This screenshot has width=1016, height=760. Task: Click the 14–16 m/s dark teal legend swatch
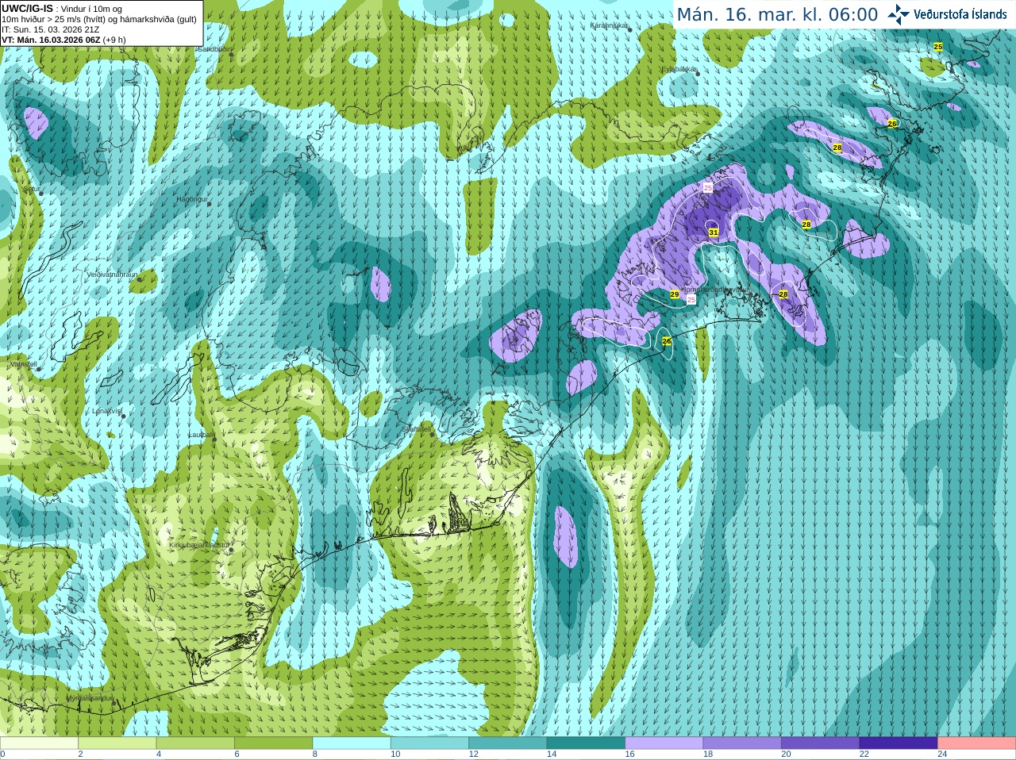(586, 743)
